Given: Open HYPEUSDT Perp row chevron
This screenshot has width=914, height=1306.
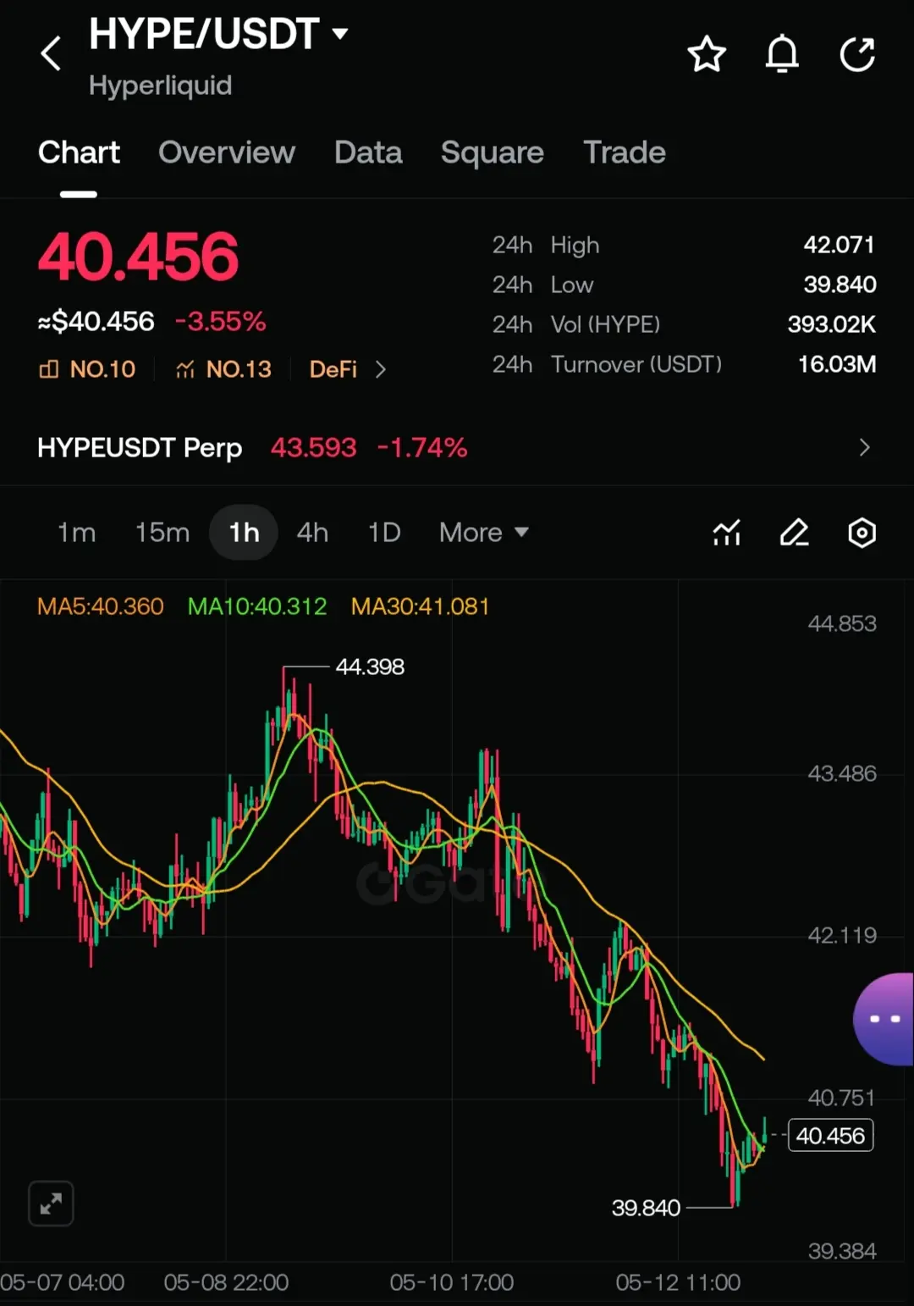Looking at the screenshot, I should coord(864,447).
